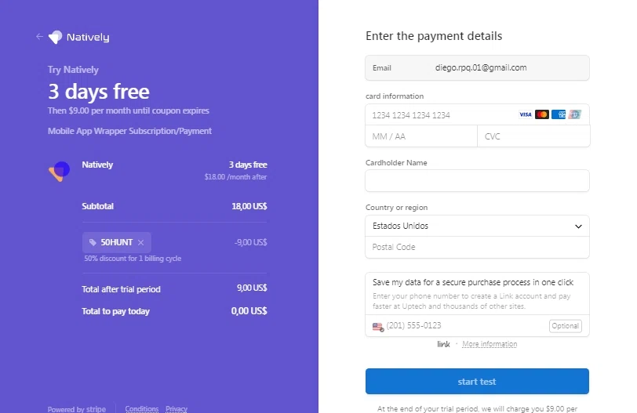This screenshot has height=413, width=637.
Task: Remove the 50HUNT coupon with the X
Action: (140, 242)
